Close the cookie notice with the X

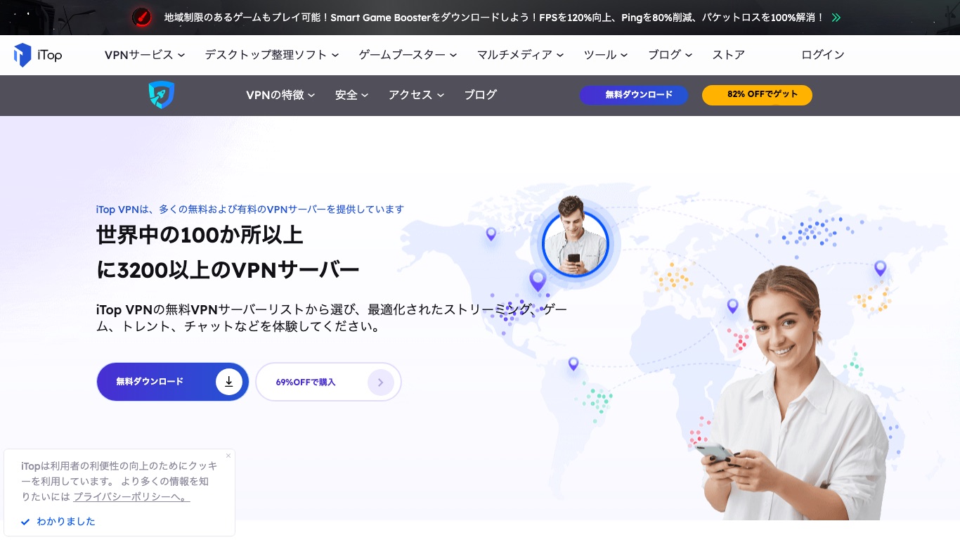click(228, 456)
